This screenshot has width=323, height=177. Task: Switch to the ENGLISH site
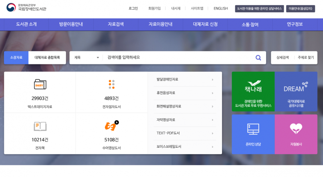coord(220,8)
